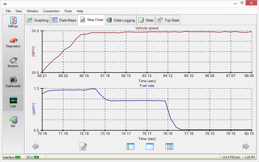Click the single-panel layout icon
Image resolution: width=259 pixels, height=162 pixels.
(x=150, y=146)
